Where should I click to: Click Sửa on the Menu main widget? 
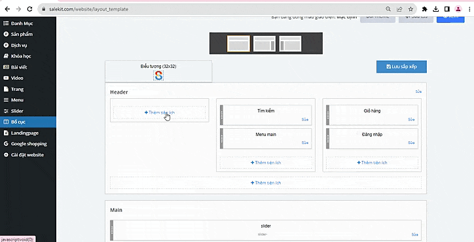coord(304,143)
